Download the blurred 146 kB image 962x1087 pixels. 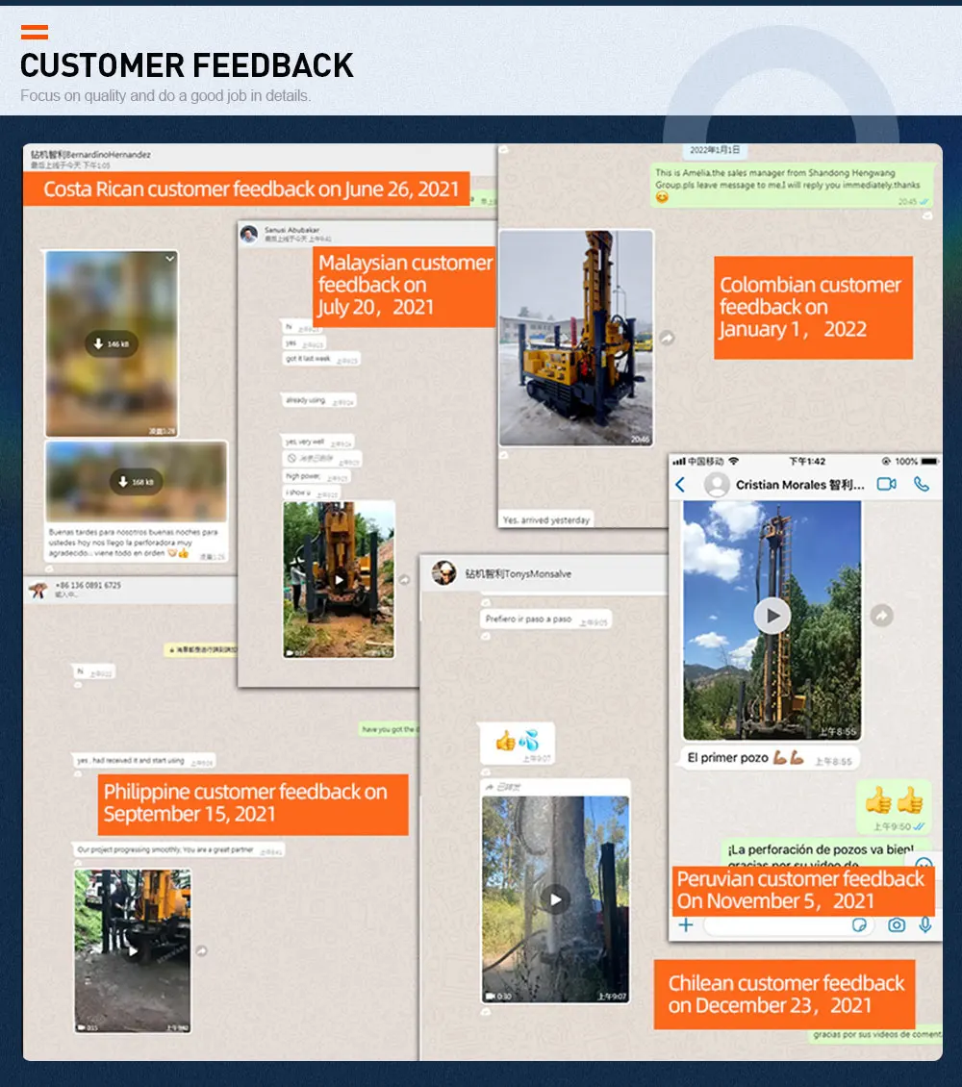coord(111,343)
